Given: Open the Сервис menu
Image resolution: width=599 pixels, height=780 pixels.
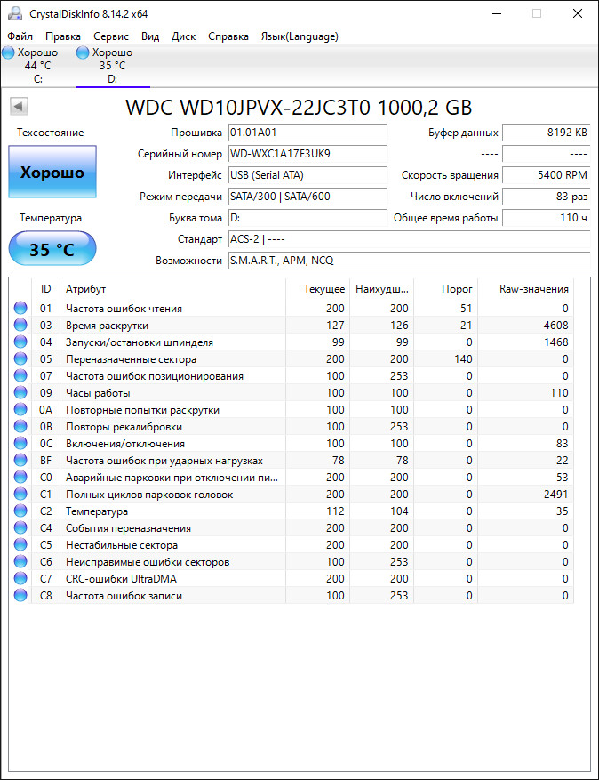Looking at the screenshot, I should point(110,36).
